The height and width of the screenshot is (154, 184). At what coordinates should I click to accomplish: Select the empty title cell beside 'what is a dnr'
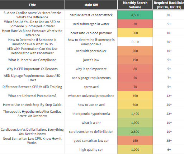(32, 122)
